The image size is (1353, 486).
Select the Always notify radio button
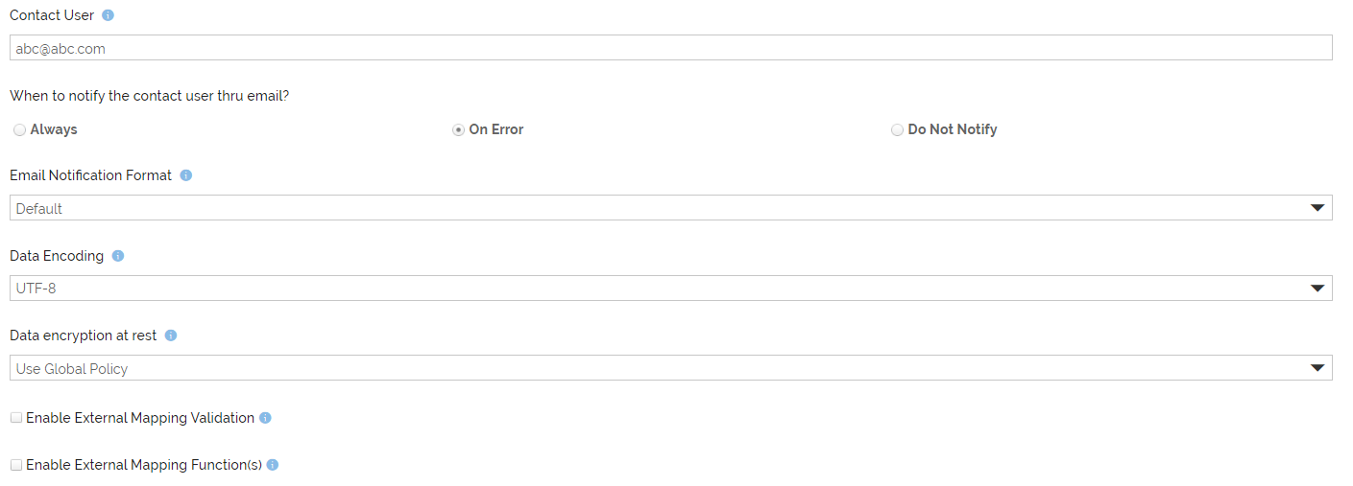point(19,129)
